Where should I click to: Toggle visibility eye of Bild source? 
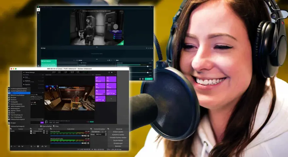pyautogui.click(x=44, y=133)
